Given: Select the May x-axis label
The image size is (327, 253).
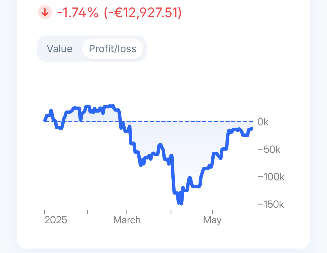Looking at the screenshot, I should [212, 220].
